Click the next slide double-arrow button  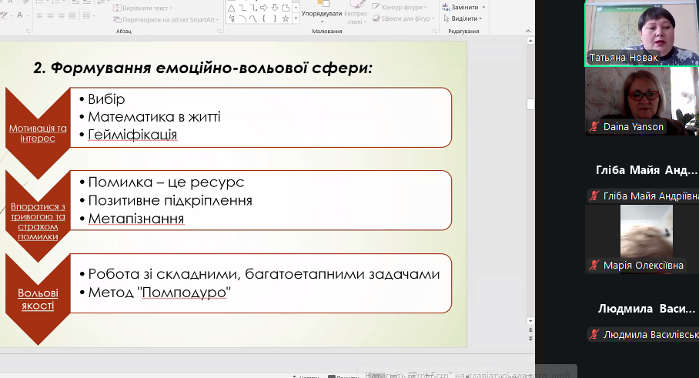coord(530,339)
